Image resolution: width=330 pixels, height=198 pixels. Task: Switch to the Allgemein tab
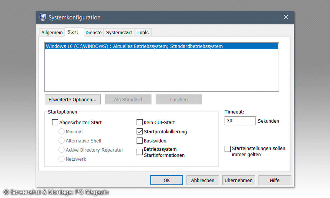point(52,32)
